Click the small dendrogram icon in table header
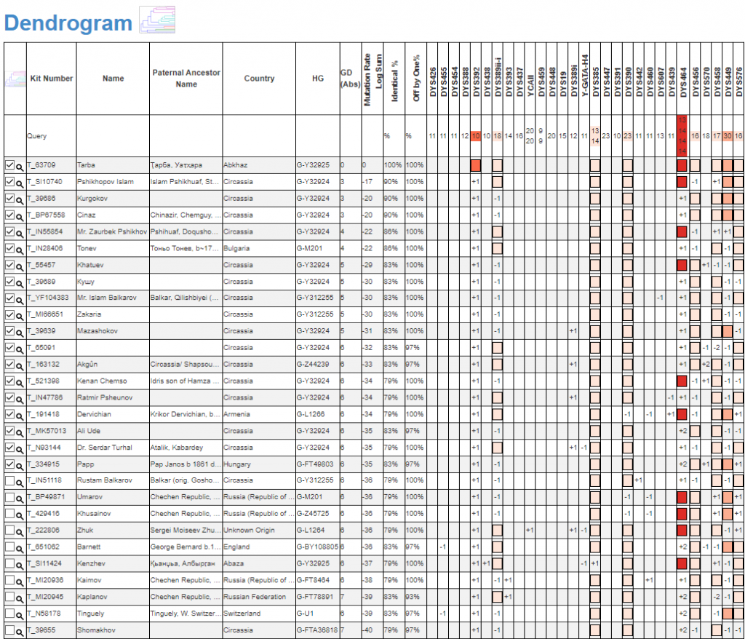Image resolution: width=745 pixels, height=639 pixels. 15,79
